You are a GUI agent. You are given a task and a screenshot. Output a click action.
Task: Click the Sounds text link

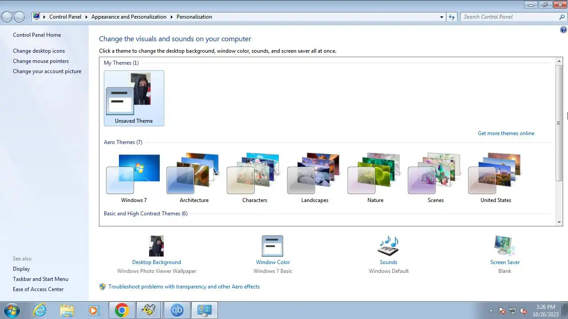coord(388,262)
